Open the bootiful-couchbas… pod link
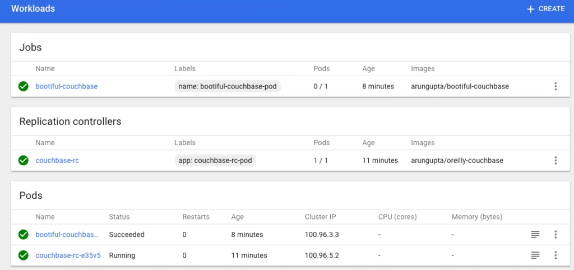The height and width of the screenshot is (270, 574). (x=67, y=235)
